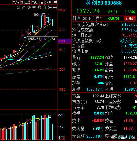Click the 流通市值 5.03万亿 value

[x=129, y=51]
